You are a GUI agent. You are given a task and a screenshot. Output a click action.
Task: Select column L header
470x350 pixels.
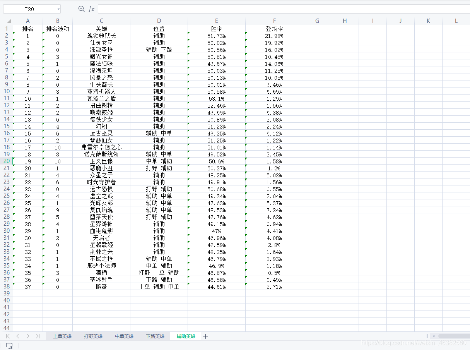pos(456,21)
